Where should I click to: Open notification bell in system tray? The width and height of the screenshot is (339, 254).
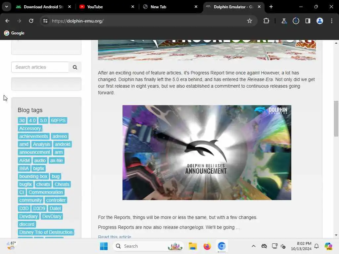point(316,246)
